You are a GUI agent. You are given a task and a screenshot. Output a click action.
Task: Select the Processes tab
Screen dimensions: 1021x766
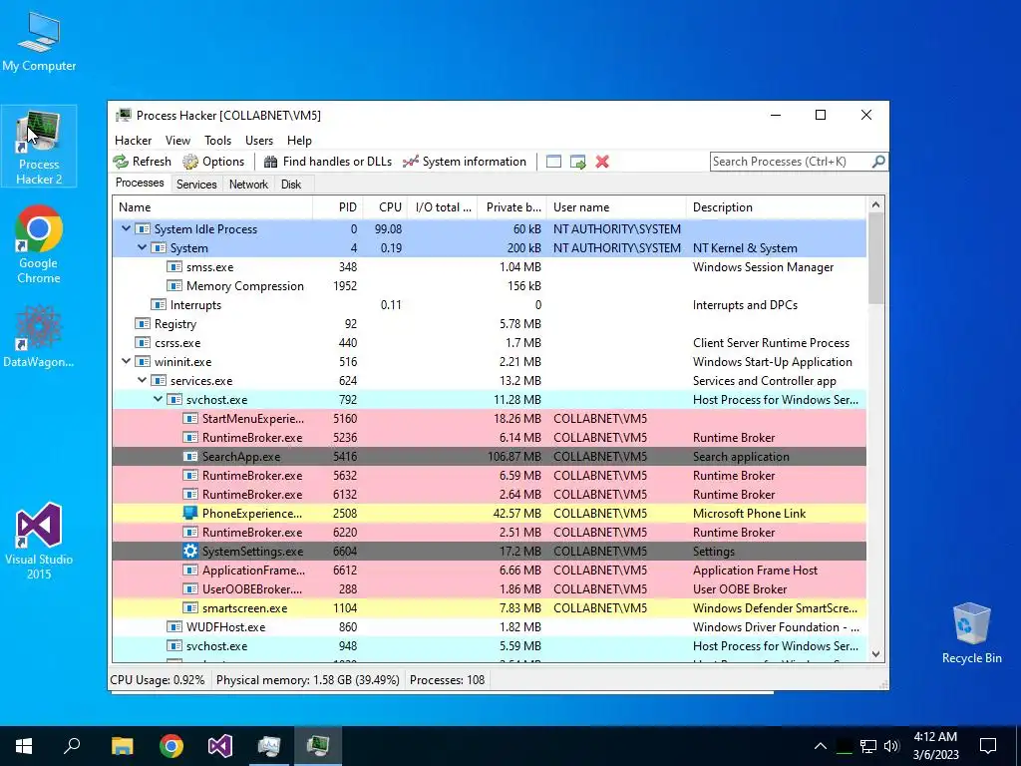coord(140,184)
